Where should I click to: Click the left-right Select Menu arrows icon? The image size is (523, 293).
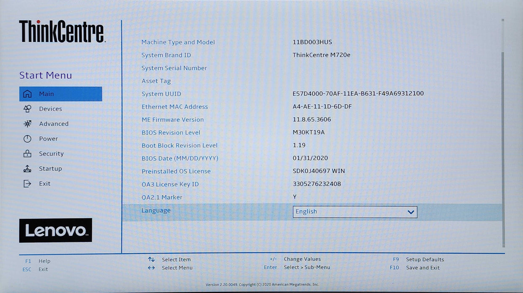tap(151, 268)
